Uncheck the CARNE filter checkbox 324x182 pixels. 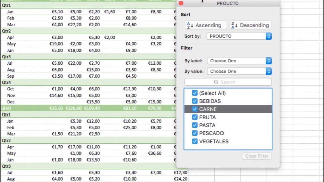click(194, 109)
